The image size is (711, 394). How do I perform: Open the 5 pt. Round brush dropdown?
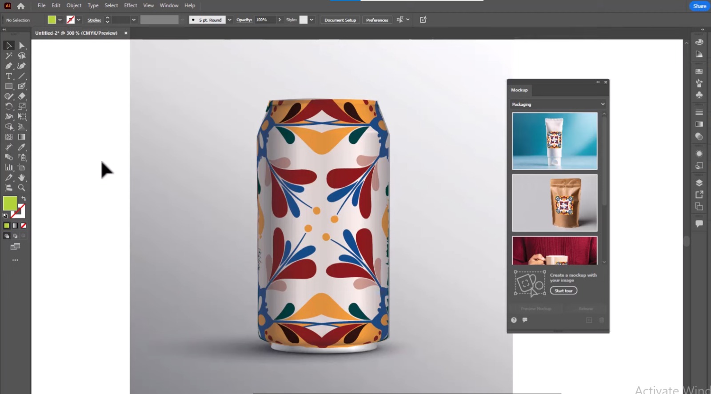point(230,20)
